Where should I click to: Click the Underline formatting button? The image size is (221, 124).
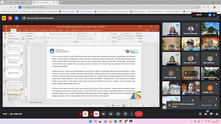[41, 38]
